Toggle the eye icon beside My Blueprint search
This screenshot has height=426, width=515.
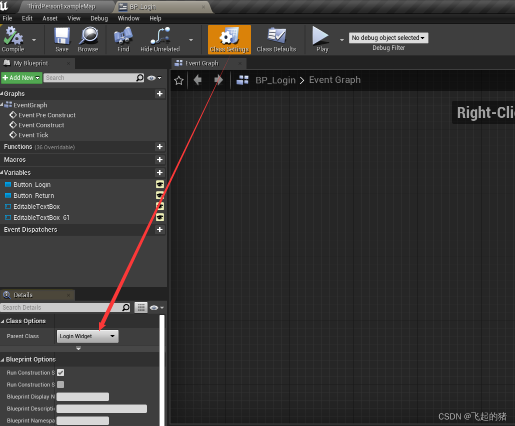coord(151,77)
